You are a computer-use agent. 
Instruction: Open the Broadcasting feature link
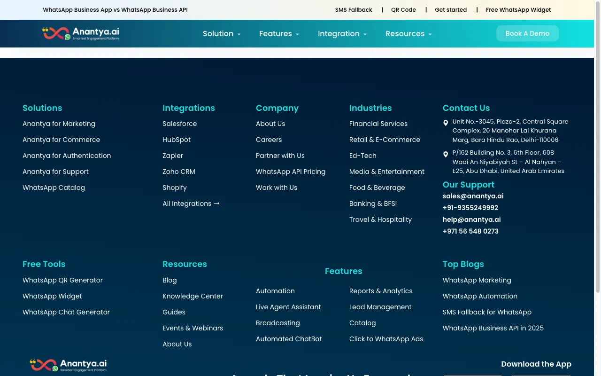[278, 323]
